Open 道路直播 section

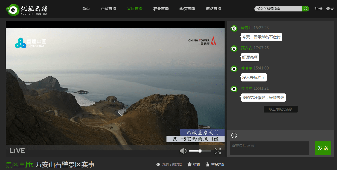213,9
